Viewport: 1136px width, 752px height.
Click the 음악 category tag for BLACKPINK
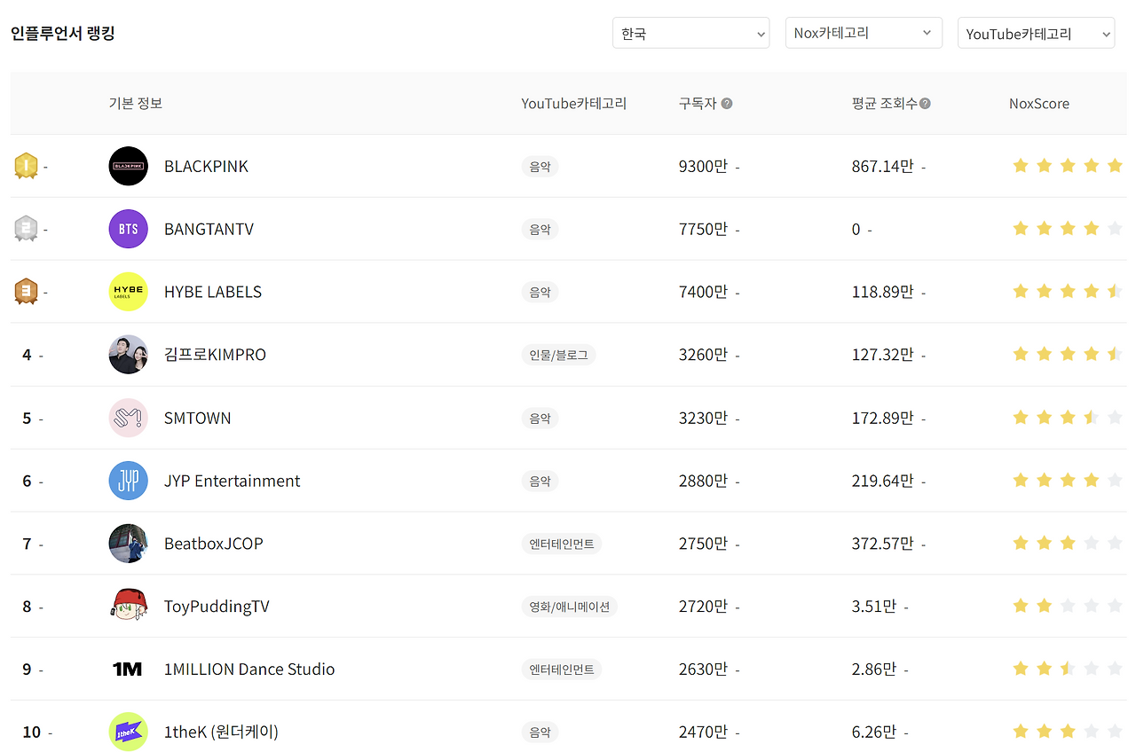pyautogui.click(x=540, y=166)
